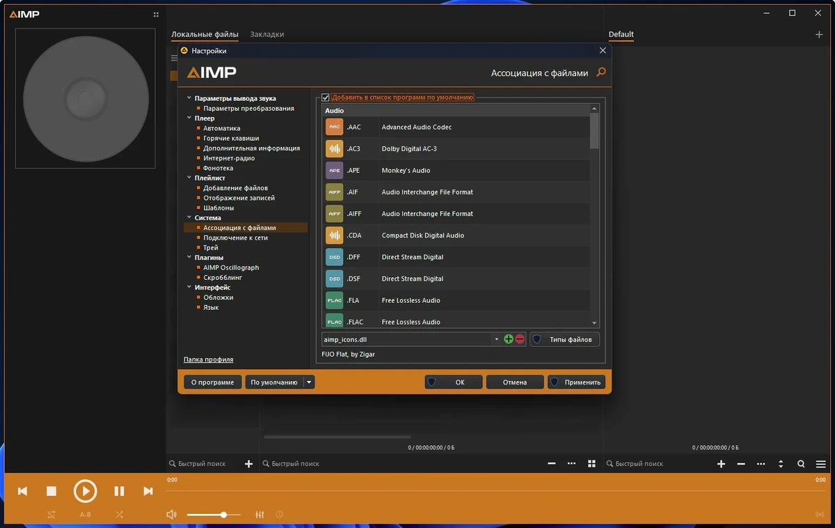
Task: Toggle shuffle playback mode
Action: click(120, 515)
